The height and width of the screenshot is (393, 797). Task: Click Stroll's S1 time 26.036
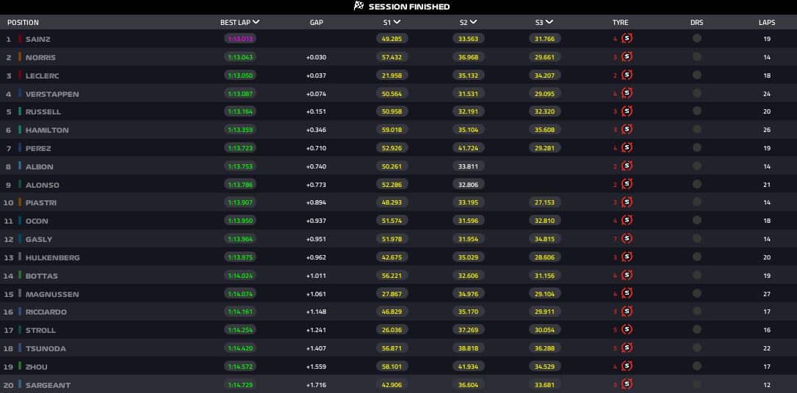392,330
